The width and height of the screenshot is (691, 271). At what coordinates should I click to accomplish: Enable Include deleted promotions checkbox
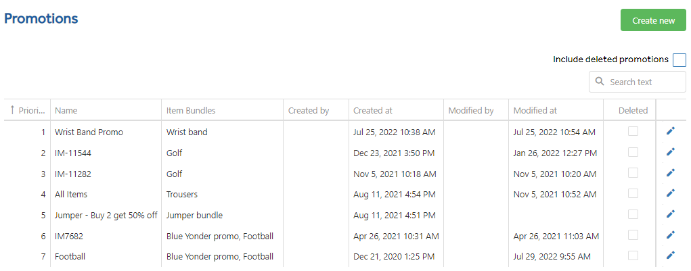(679, 60)
